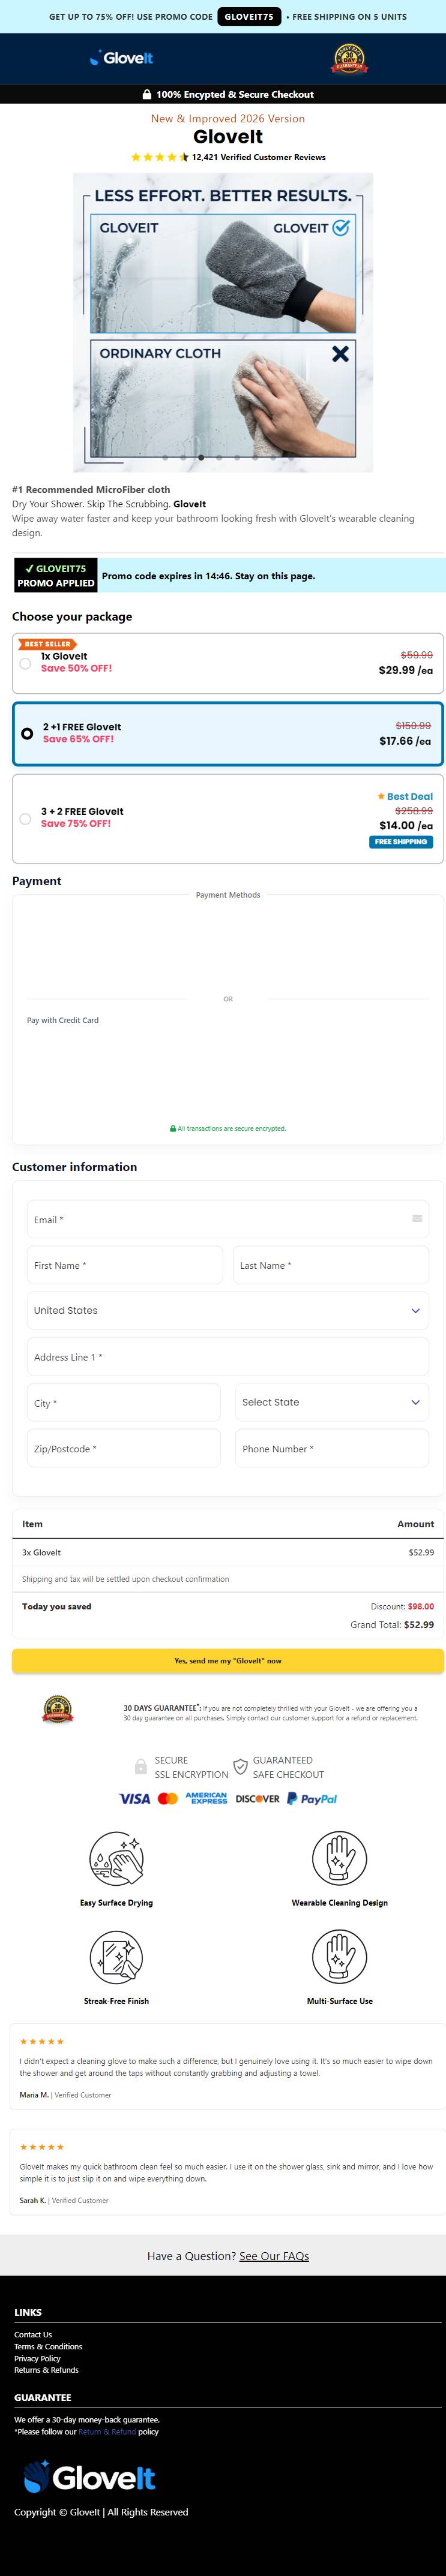Open the Select State dropdown

coord(332,1402)
